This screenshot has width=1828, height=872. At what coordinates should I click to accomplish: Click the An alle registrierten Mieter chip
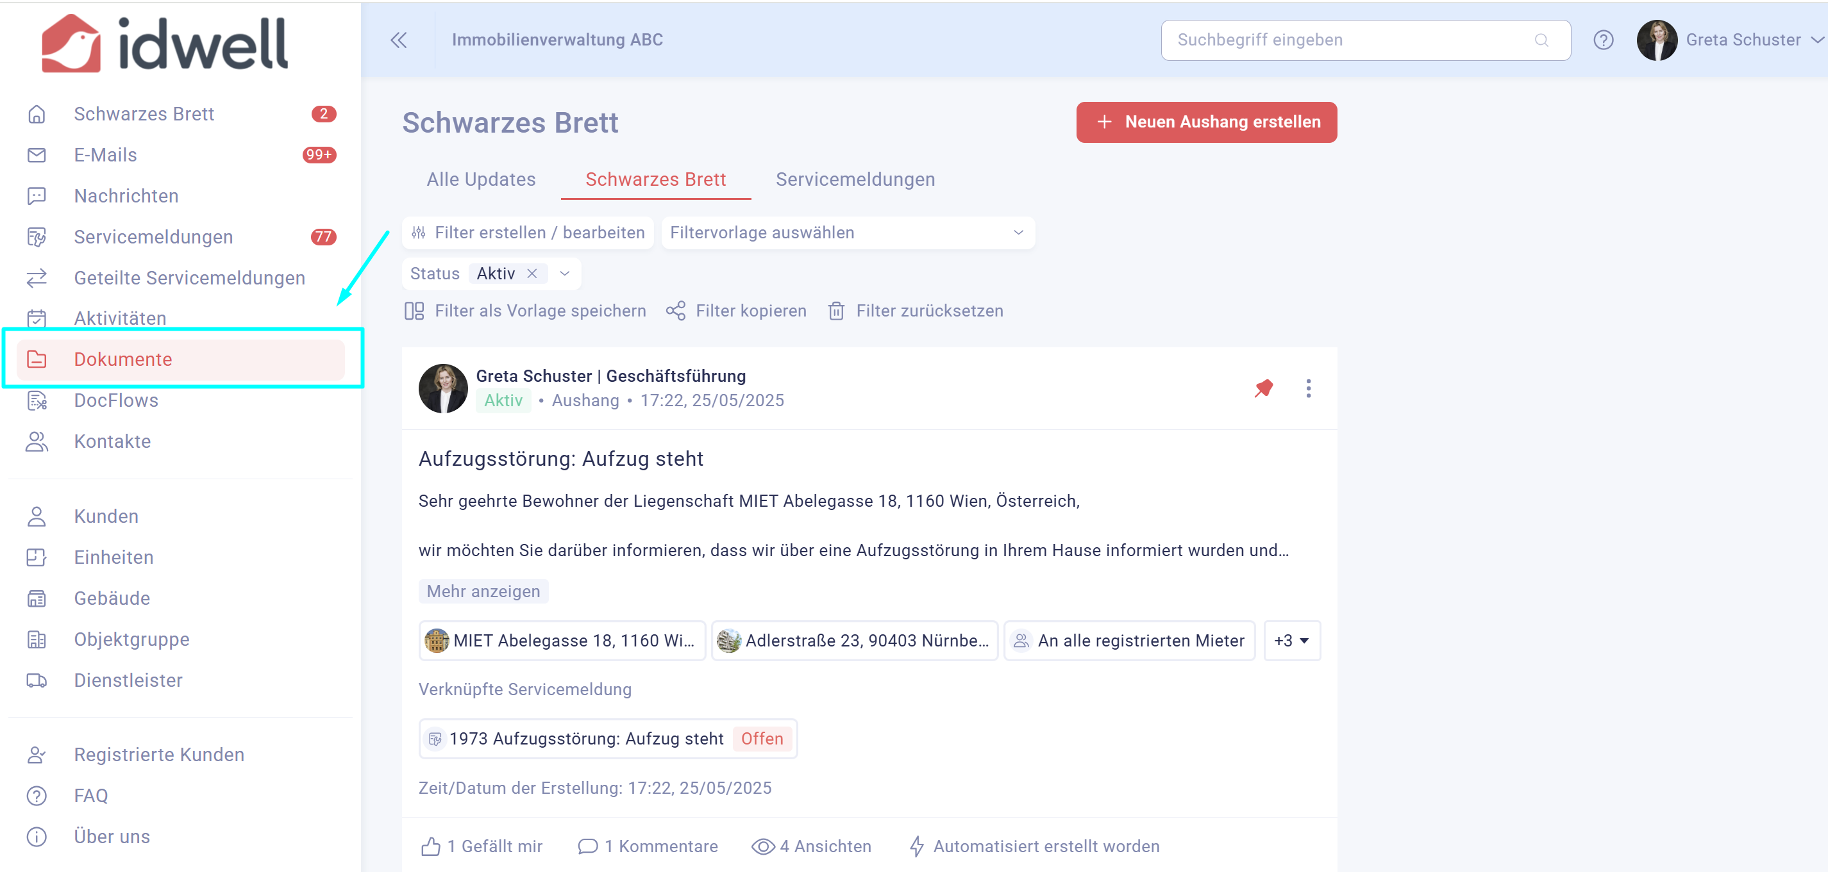point(1129,640)
